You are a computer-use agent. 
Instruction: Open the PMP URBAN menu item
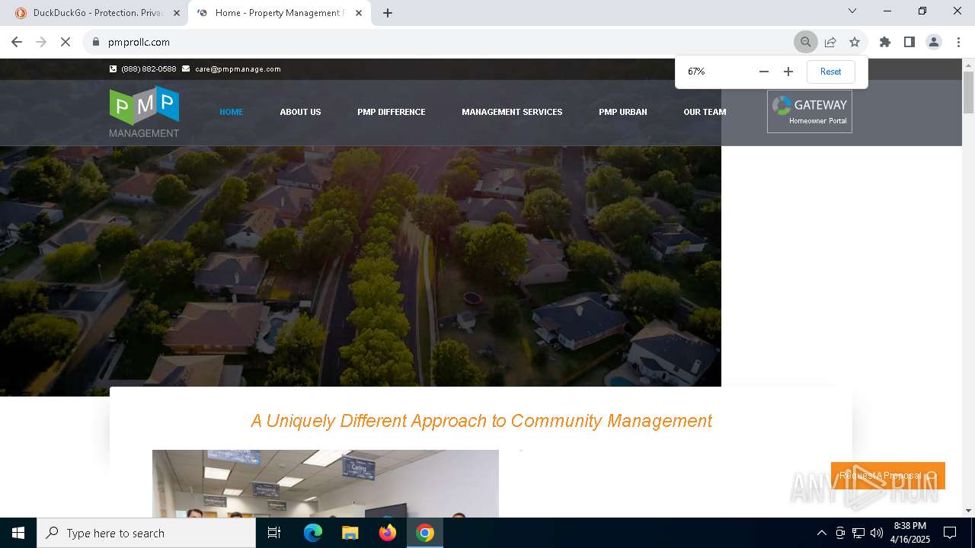pos(623,112)
